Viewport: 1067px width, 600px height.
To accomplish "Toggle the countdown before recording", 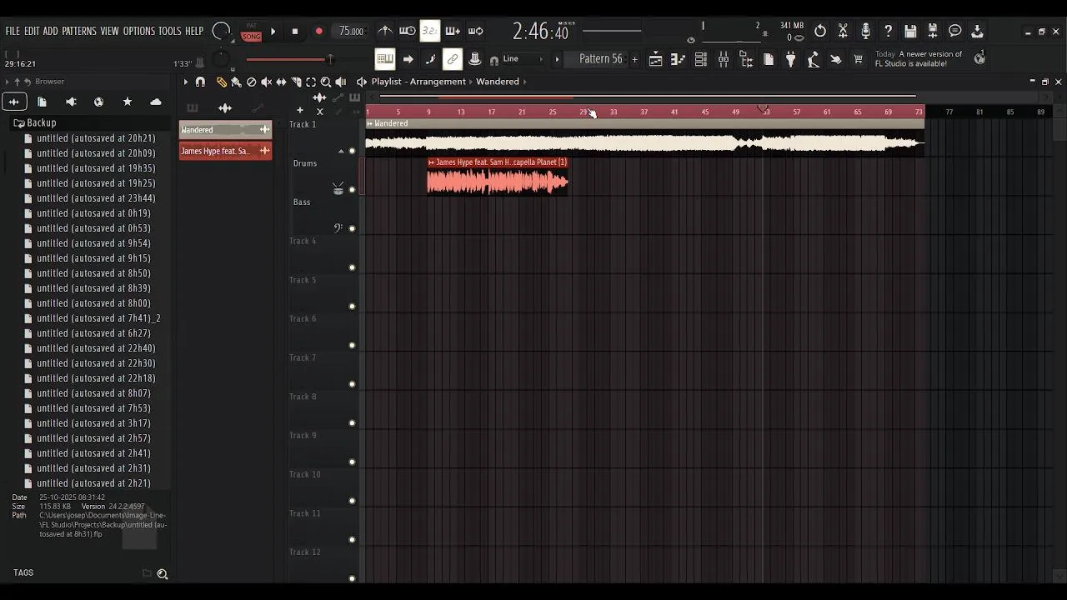I will click(430, 32).
